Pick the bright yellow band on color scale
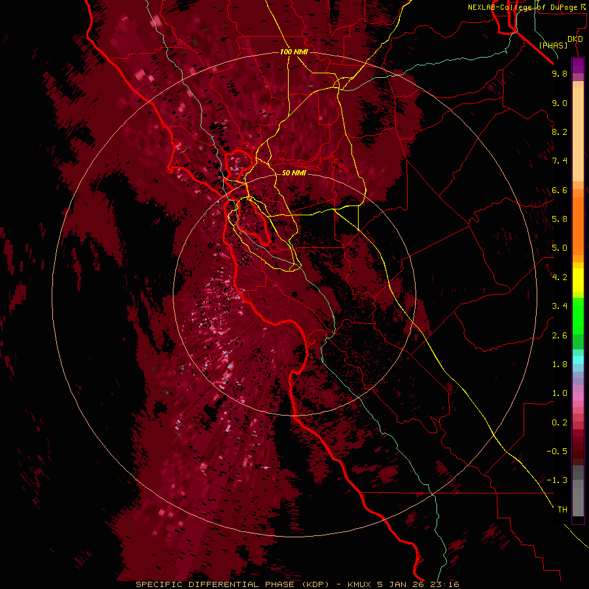589x589 pixels. pyautogui.click(x=578, y=280)
